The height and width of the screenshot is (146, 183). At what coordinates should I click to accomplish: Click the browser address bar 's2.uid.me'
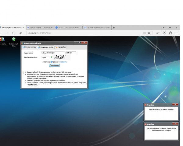coord(84,33)
